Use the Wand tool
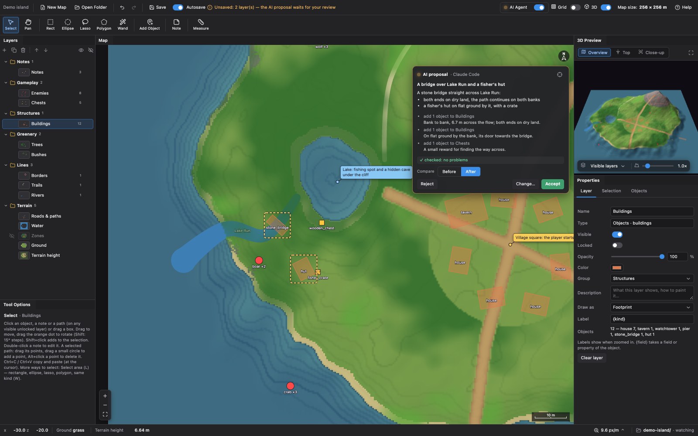 (123, 25)
